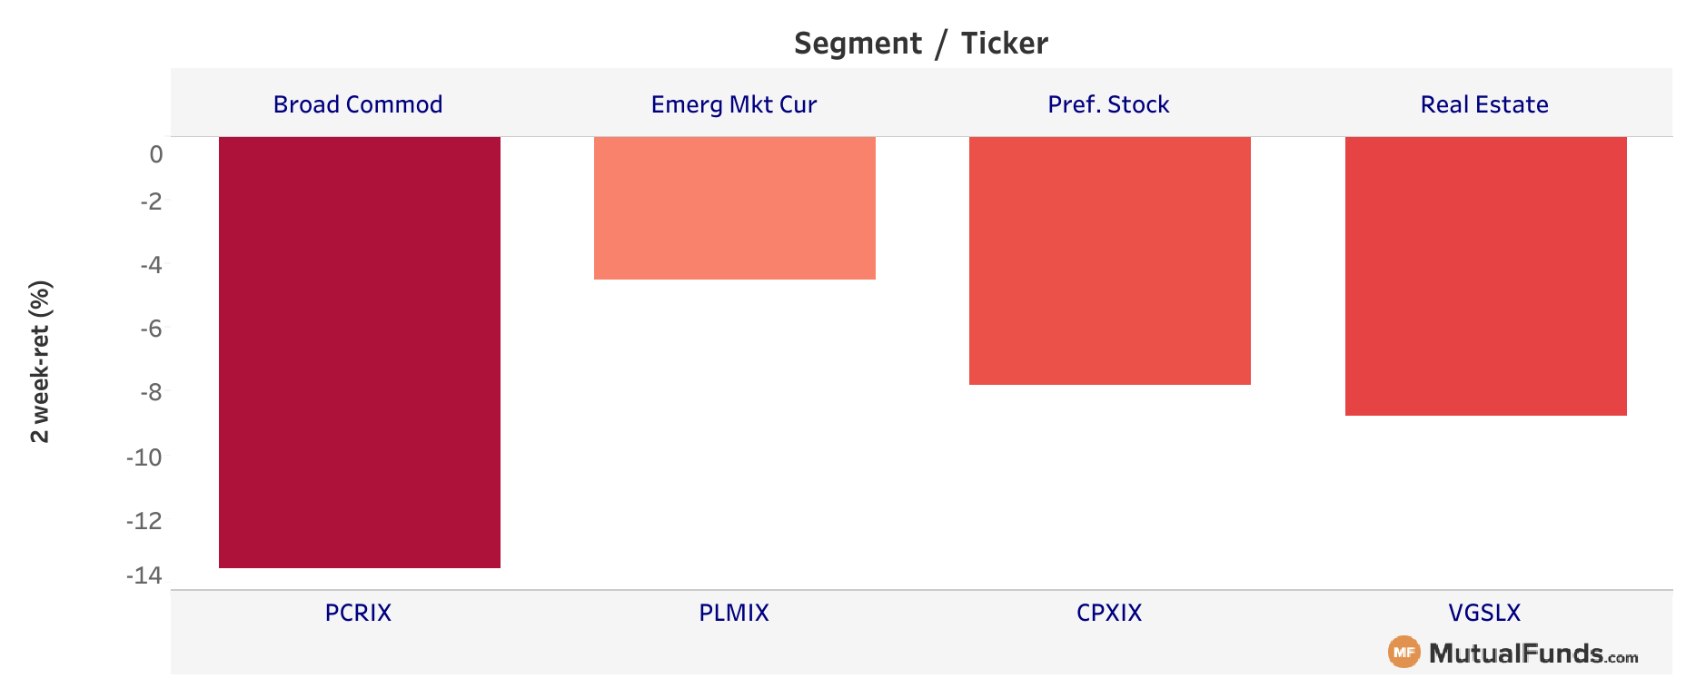This screenshot has height=688, width=1686.
Task: Select the CPXIX bar in Pref. Stock
Action: [1110, 260]
